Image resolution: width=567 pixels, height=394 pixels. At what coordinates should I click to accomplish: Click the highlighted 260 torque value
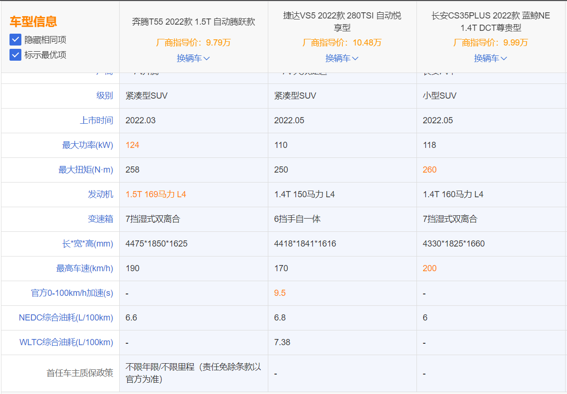pos(430,170)
